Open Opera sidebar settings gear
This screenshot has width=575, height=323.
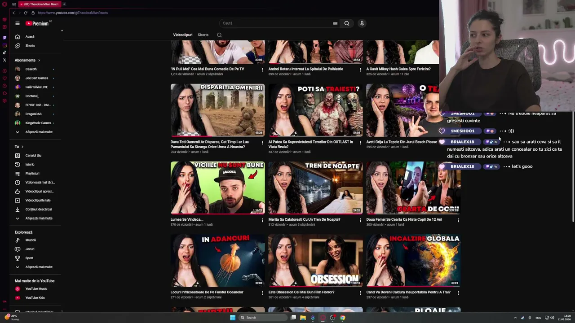pyautogui.click(x=4, y=100)
